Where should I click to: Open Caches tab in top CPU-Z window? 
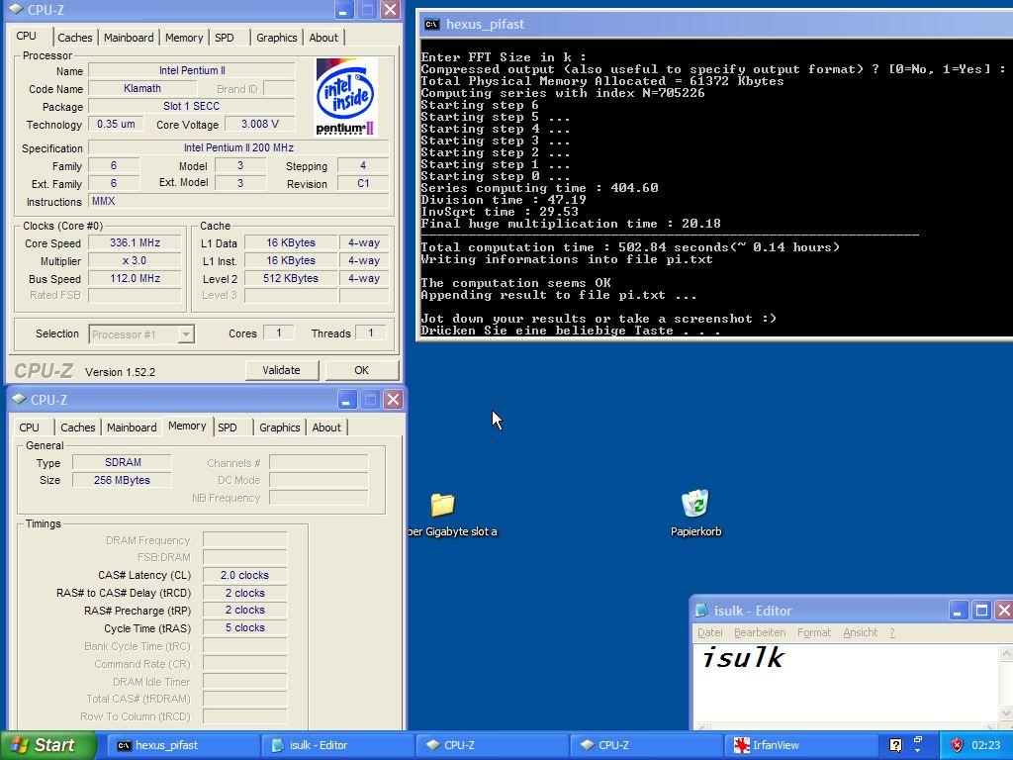point(75,38)
